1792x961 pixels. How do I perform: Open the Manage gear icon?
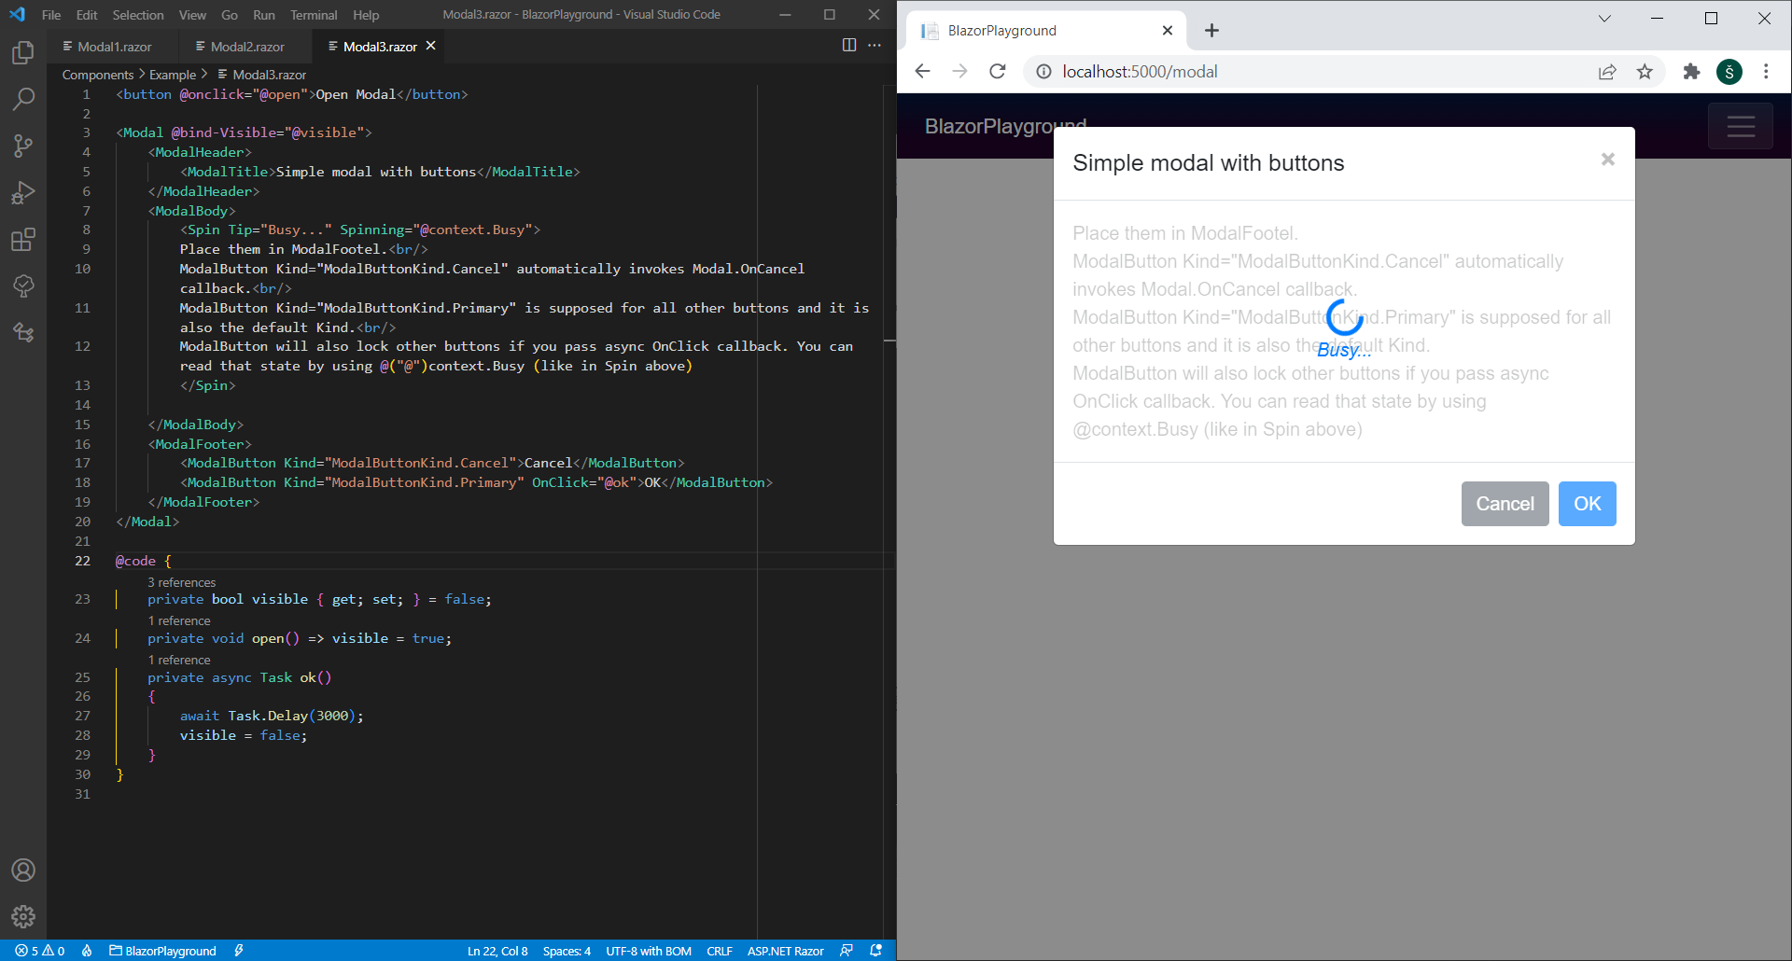pyautogui.click(x=23, y=917)
